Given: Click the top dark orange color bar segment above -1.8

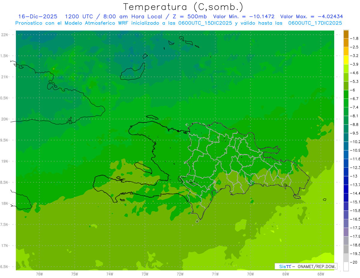Looking at the screenshot, I should (x=346, y=34).
